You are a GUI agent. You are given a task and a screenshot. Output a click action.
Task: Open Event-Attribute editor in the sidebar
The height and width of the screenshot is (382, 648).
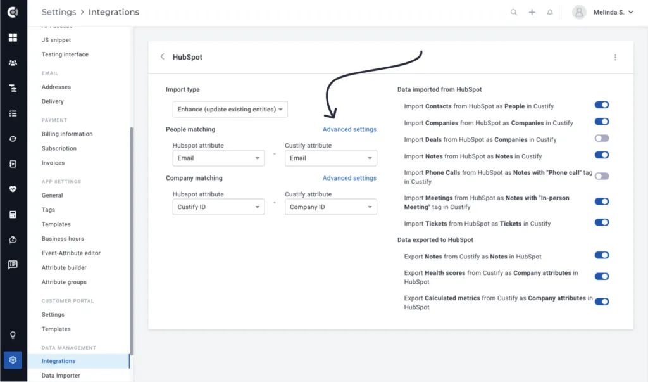71,253
